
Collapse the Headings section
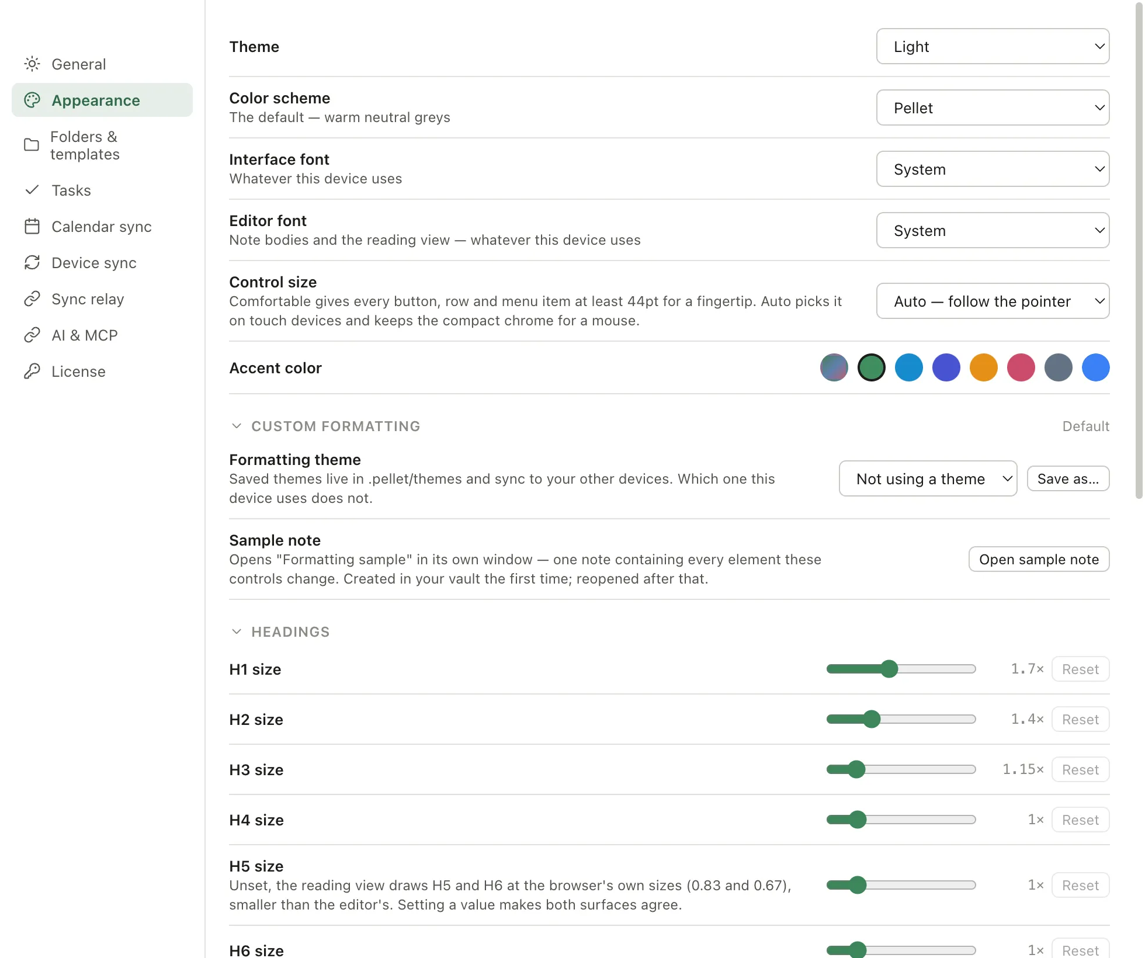[x=237, y=632]
